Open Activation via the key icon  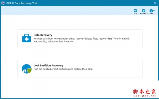[144, 11]
